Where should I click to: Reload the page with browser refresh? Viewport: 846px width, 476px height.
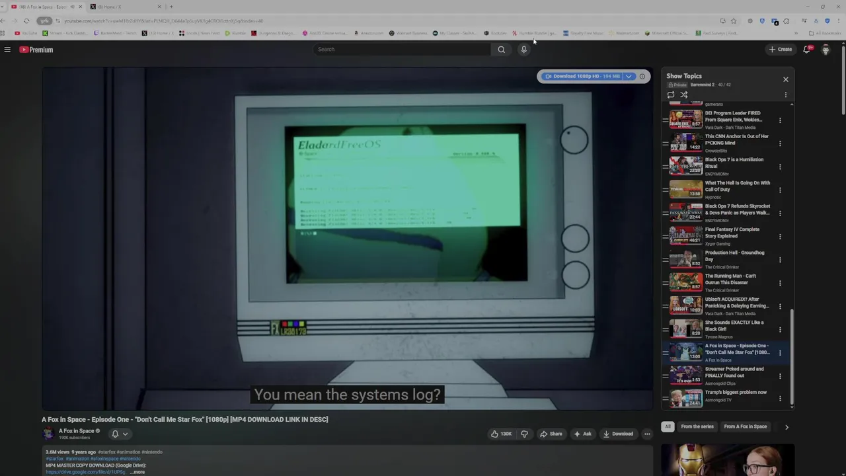(26, 21)
